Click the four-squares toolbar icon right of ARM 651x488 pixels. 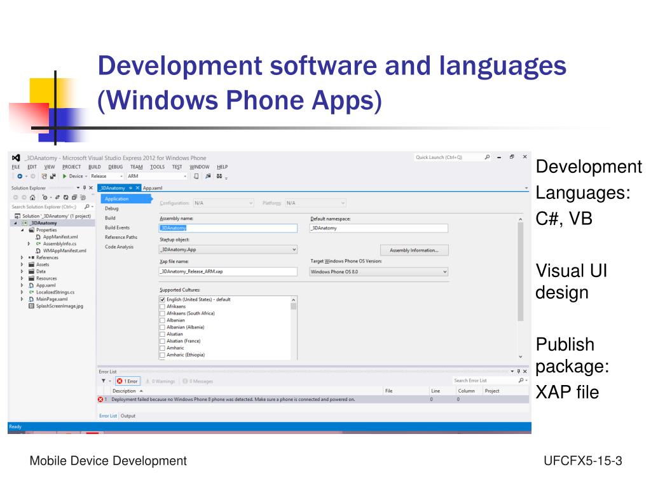click(x=219, y=177)
